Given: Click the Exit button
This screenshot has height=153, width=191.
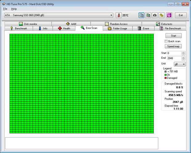Looking at the screenshot, I should point(181,15).
